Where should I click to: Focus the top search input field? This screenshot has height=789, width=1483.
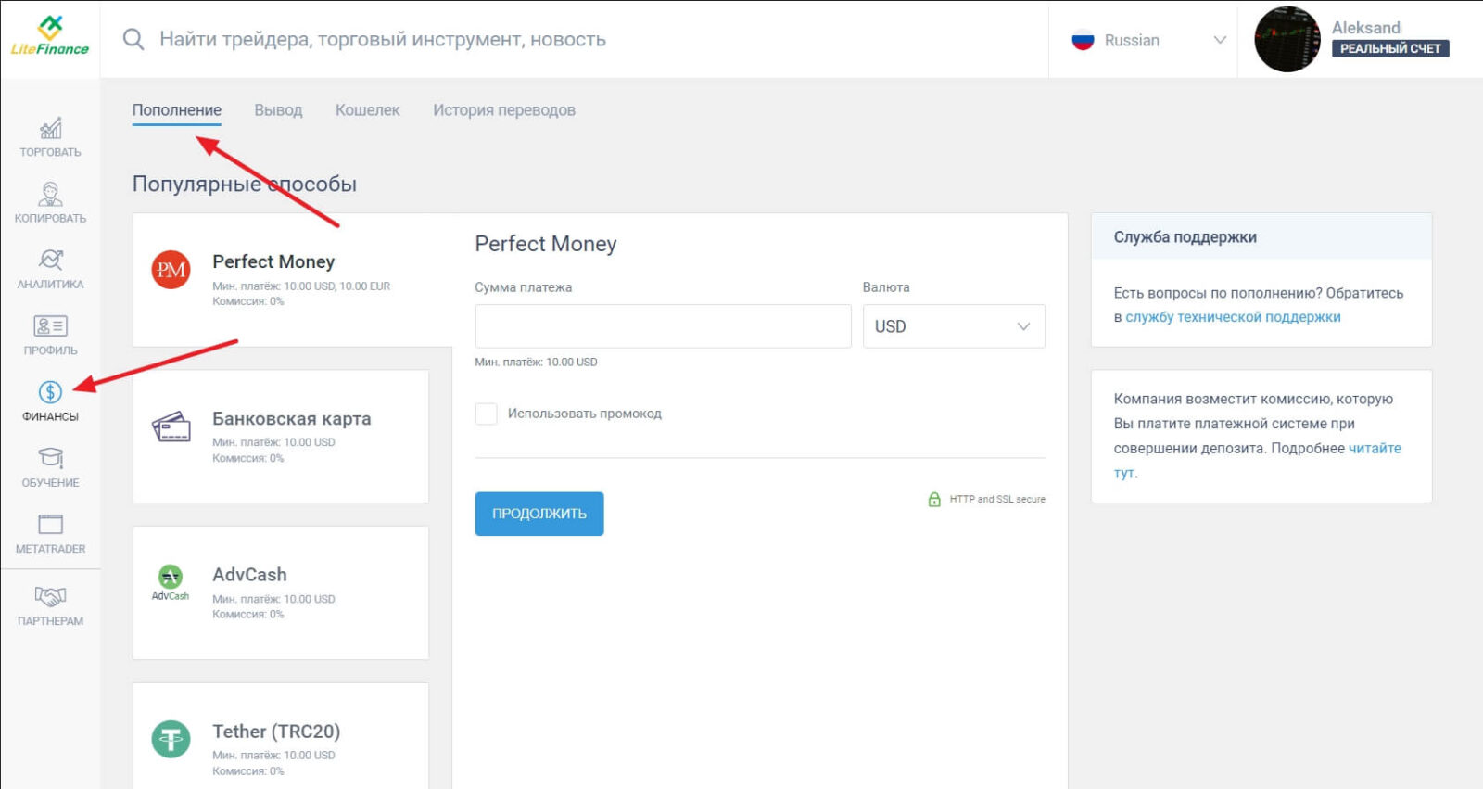(382, 39)
